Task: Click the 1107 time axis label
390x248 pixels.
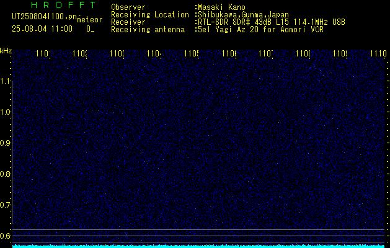Action: pos(266,54)
